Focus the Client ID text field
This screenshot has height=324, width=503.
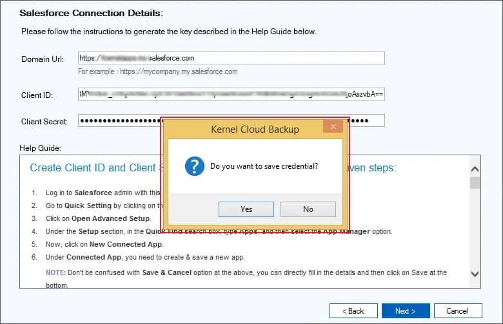point(232,94)
